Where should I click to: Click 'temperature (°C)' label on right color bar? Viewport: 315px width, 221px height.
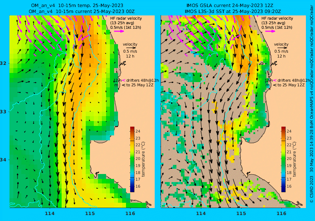pyautogui.click(x=294, y=159)
